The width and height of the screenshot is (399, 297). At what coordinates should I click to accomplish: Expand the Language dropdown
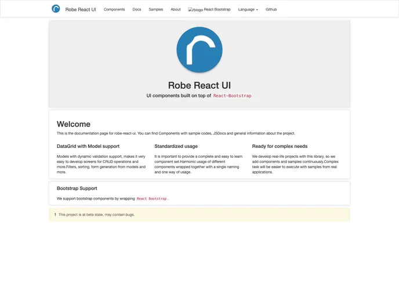[248, 9]
